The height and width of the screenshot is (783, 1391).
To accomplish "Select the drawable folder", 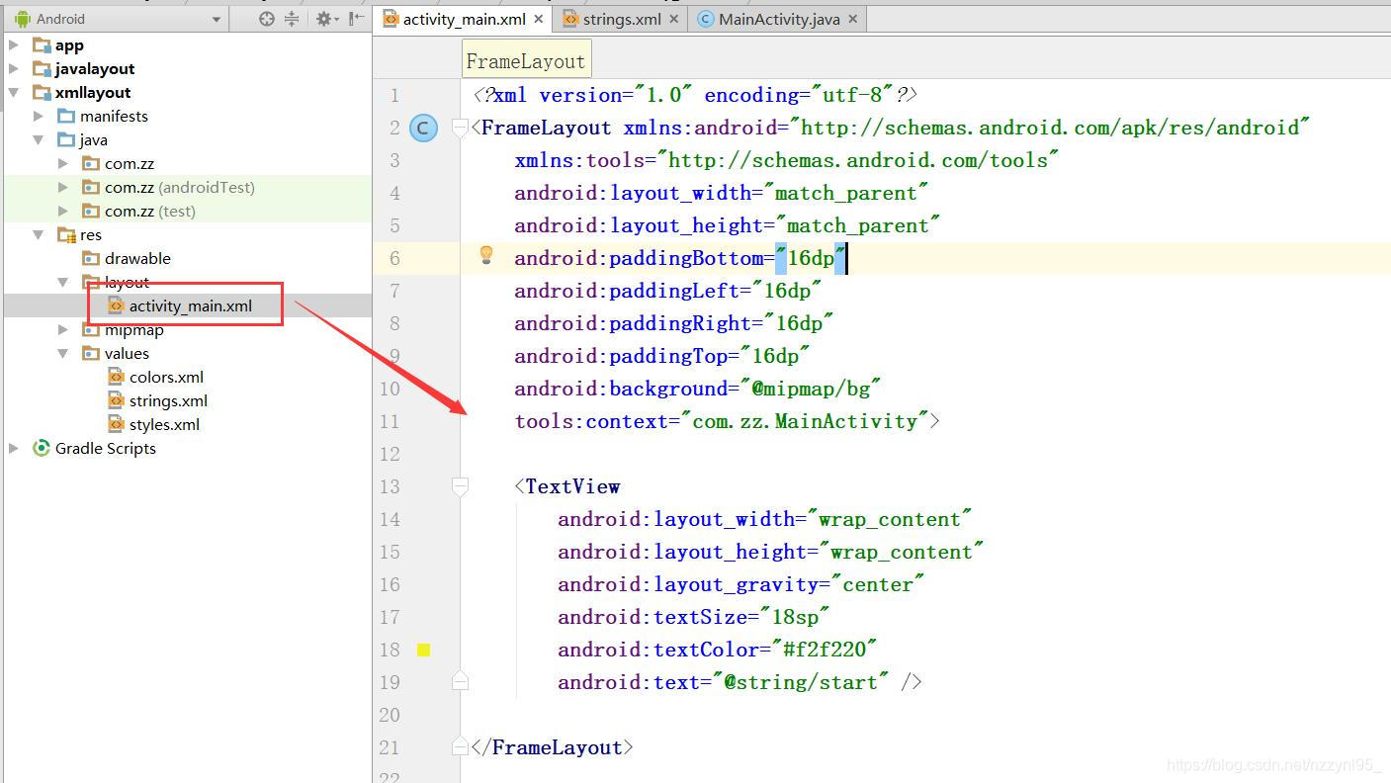I will click(x=137, y=258).
